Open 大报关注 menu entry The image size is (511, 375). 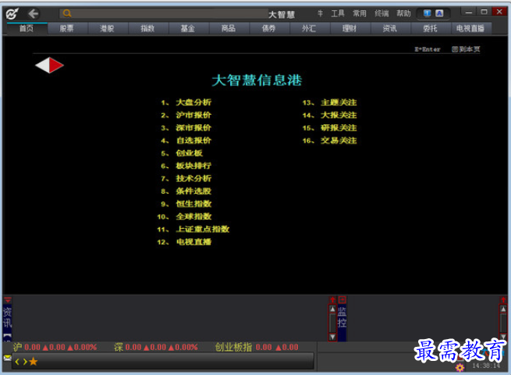point(339,115)
